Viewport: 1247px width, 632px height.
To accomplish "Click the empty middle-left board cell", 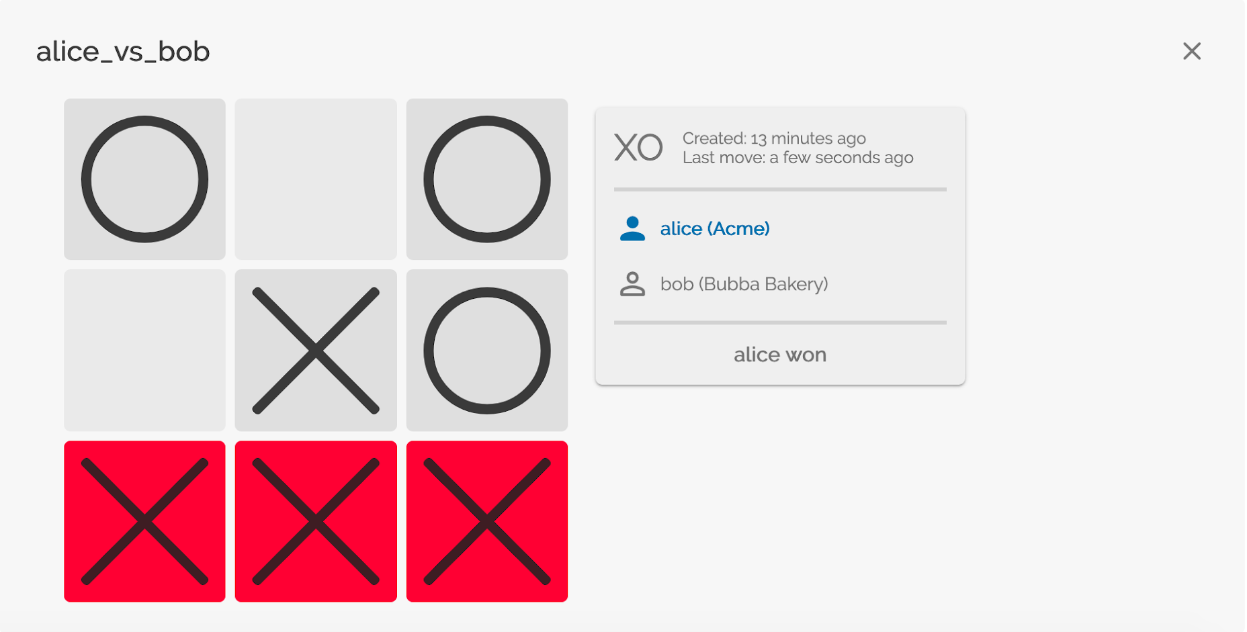I will [x=144, y=351].
